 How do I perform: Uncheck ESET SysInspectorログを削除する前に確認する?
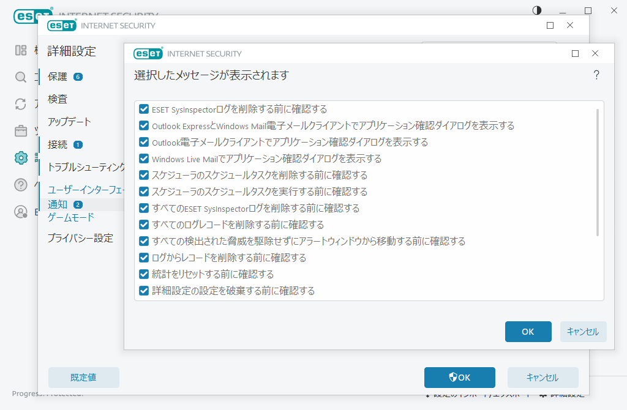(144, 109)
